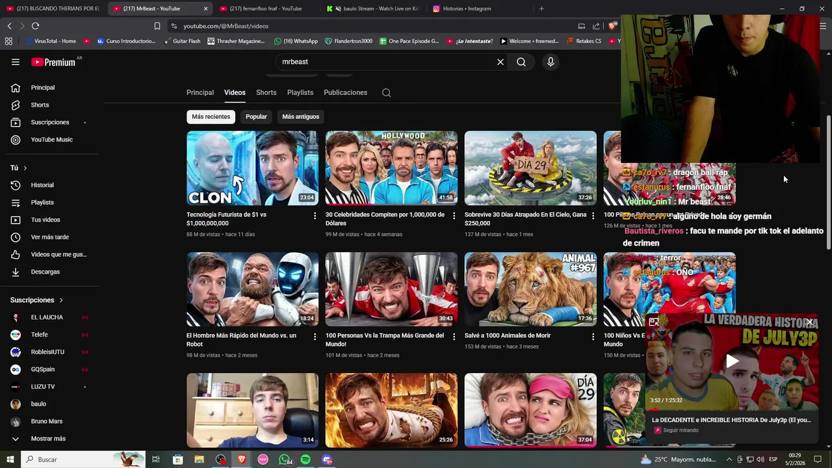Select the Más antiguos filter chip
This screenshot has width=832, height=468.
click(301, 116)
